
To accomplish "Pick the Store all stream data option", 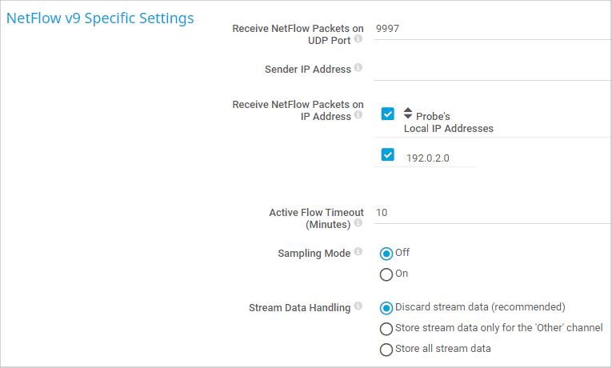I will pyautogui.click(x=386, y=350).
